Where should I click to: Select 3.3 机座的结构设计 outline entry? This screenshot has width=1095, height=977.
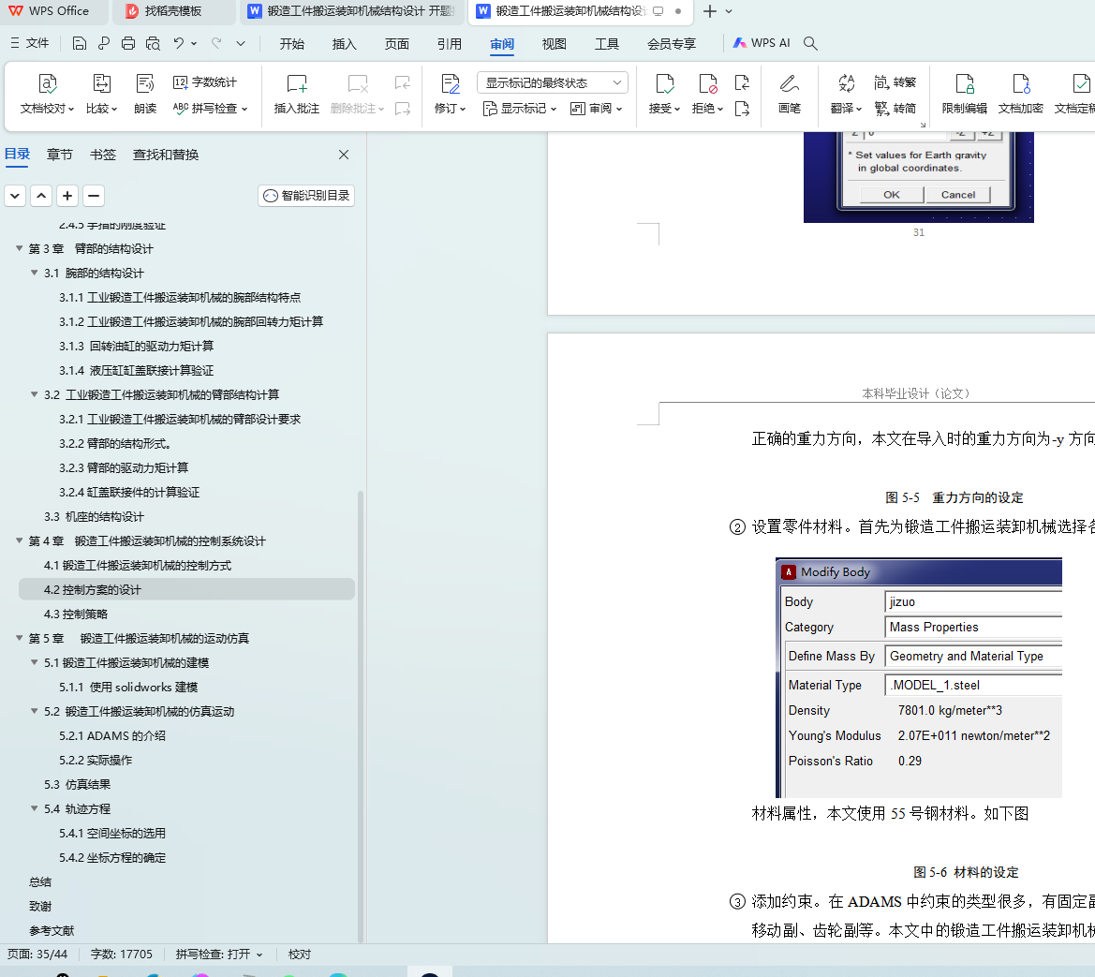pyautogui.click(x=94, y=516)
